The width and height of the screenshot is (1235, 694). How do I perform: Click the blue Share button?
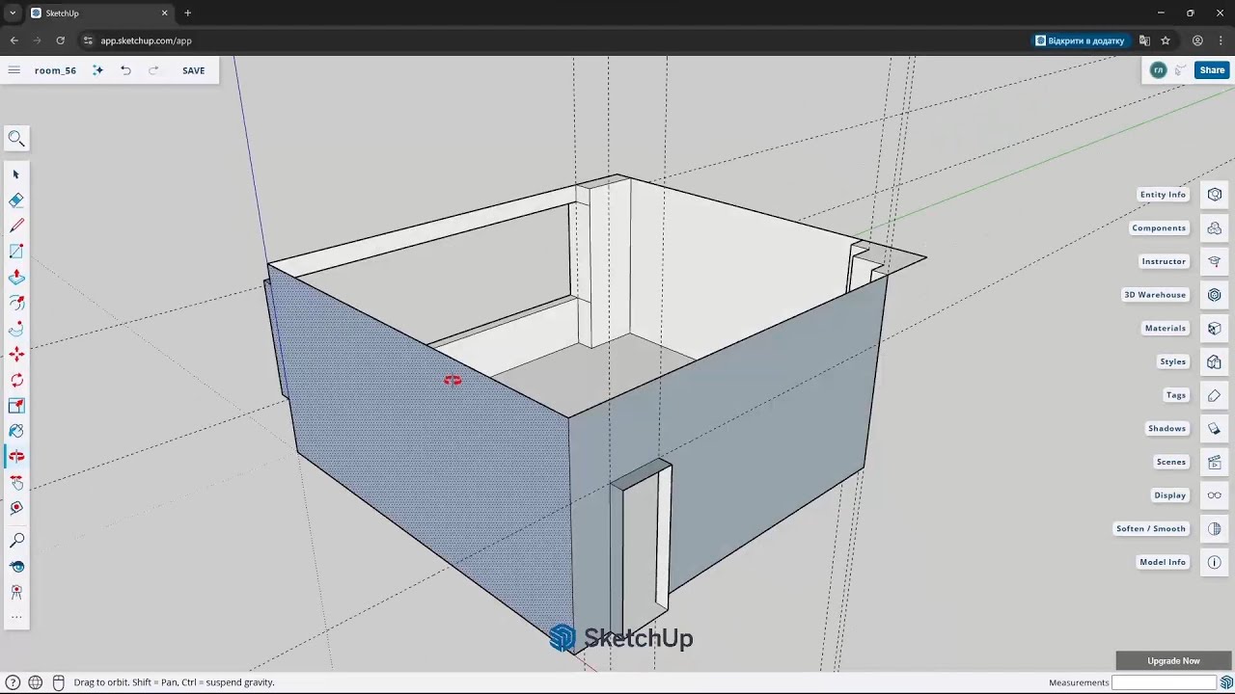click(x=1212, y=70)
